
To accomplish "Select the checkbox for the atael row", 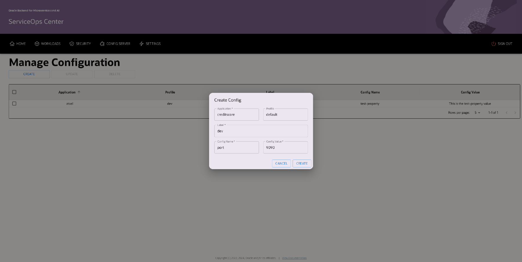I will click(x=14, y=103).
